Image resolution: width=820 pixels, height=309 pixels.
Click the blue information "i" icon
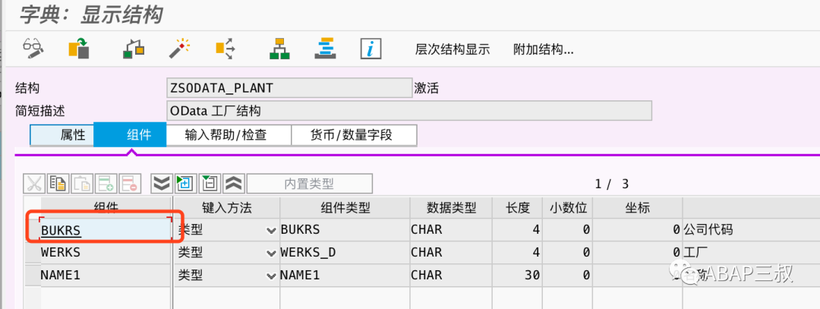coord(371,49)
